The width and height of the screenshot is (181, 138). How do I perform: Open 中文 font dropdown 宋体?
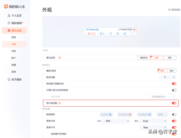tap(116, 121)
